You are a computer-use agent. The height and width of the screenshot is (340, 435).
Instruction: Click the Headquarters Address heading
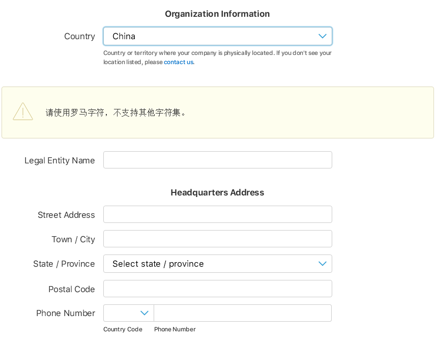click(x=217, y=192)
